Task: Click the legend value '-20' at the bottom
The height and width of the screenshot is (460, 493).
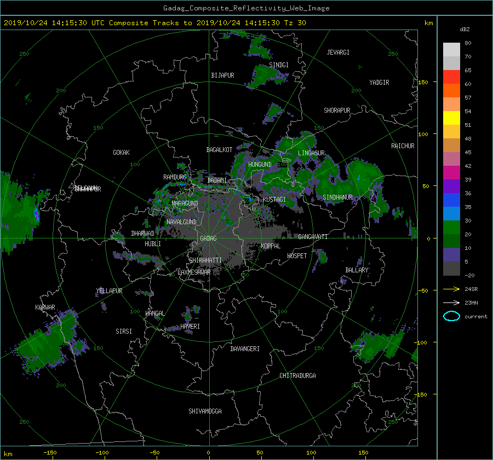Action: 469,275
